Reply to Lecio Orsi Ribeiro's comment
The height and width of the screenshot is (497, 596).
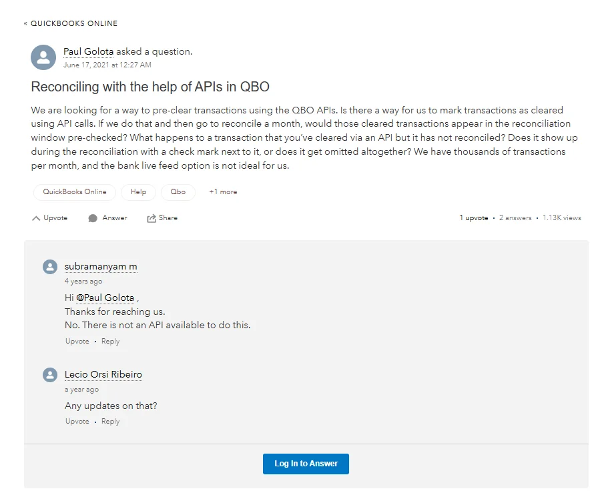coord(110,422)
